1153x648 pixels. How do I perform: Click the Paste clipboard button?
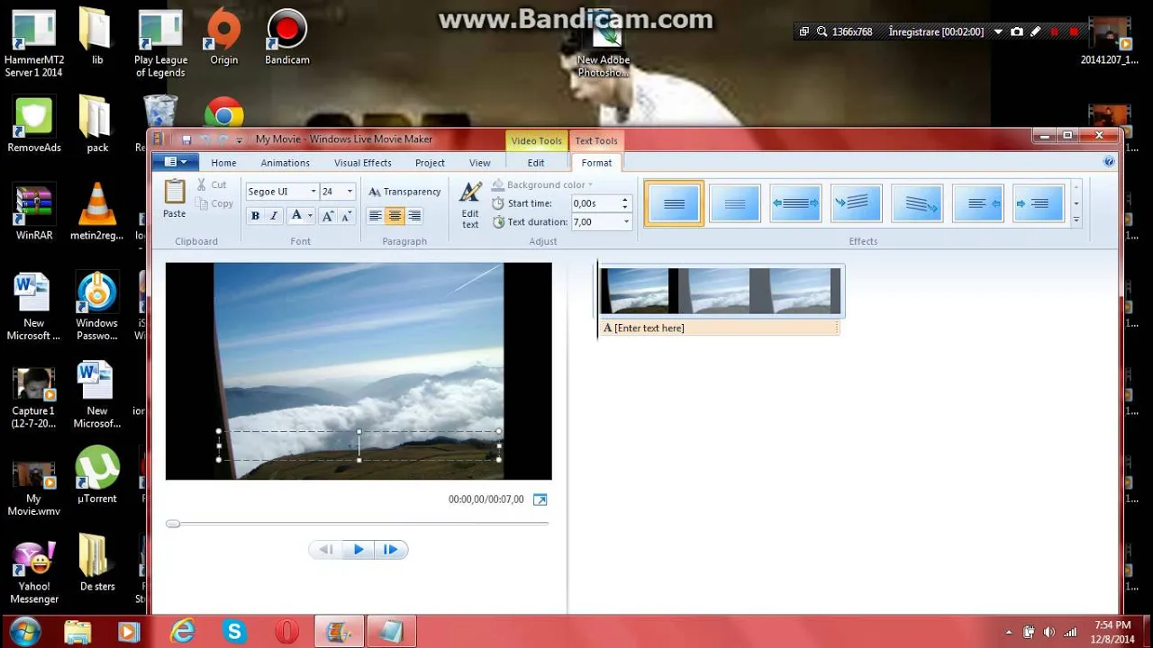click(x=175, y=199)
